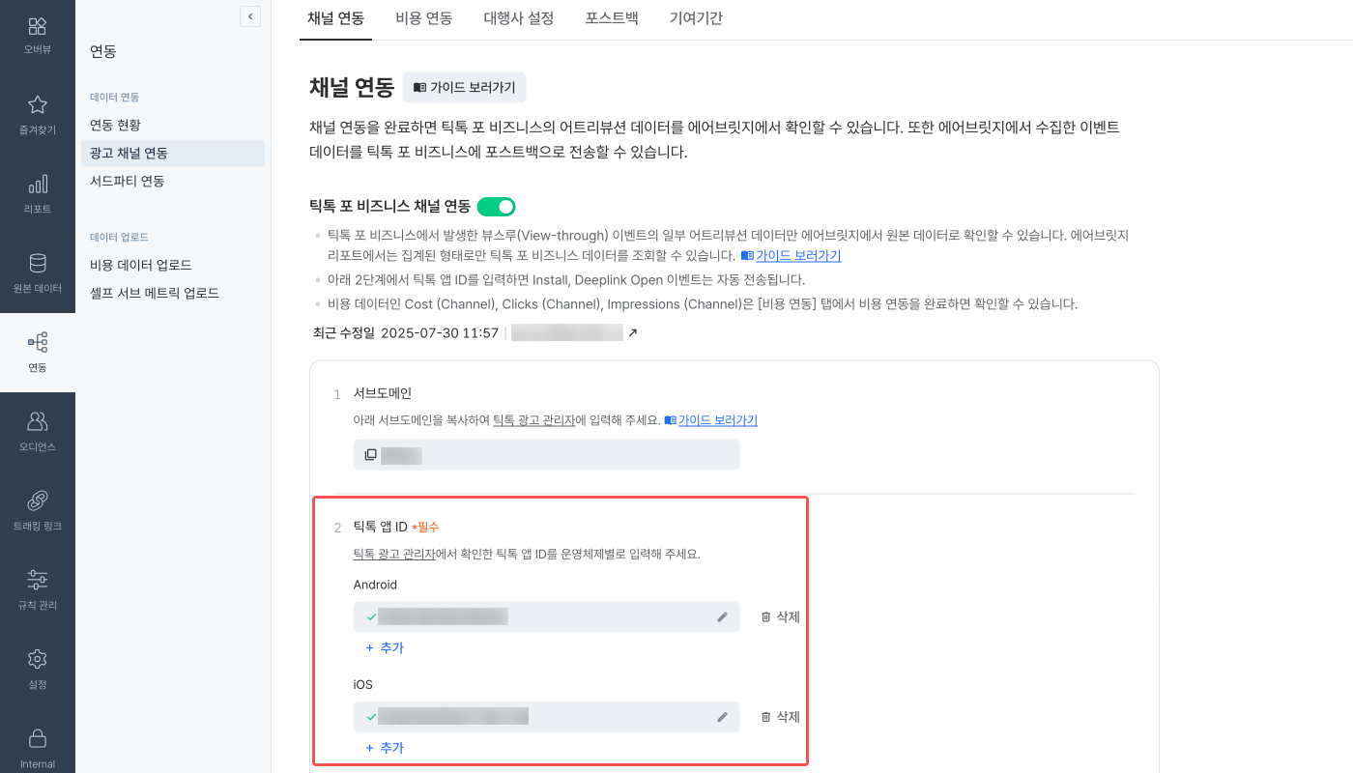Open 규칙 관리 sliders icon
1353x773 pixels.
tap(37, 580)
